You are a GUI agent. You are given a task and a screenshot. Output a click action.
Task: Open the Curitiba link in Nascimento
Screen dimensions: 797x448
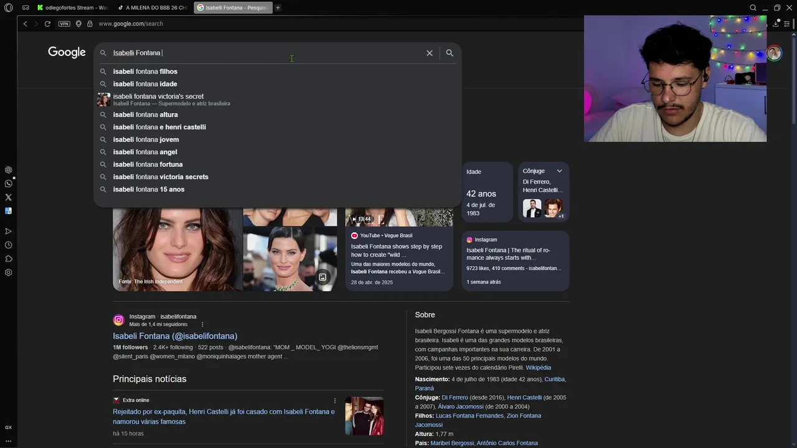[555, 380]
